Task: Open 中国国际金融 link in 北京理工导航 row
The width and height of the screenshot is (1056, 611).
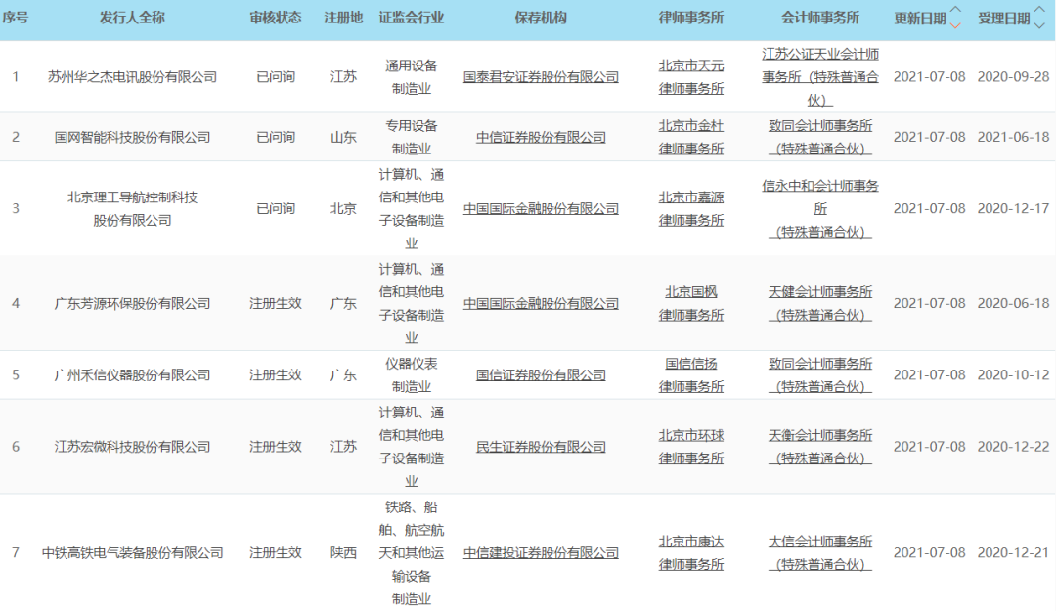Action: tap(541, 209)
